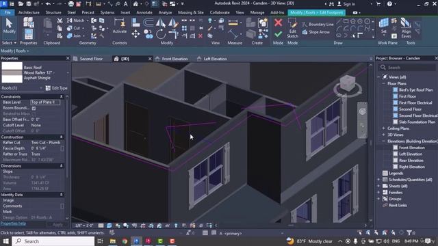Use the Trim/Extend to Corner tool

pyautogui.click(x=173, y=34)
